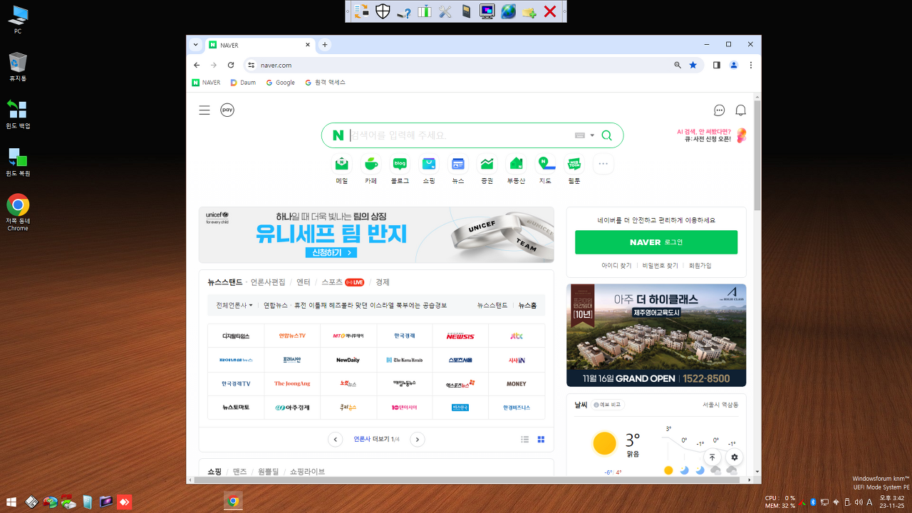This screenshot has height=513, width=912.
Task: Open the 뉴스홈 link
Action: point(527,305)
